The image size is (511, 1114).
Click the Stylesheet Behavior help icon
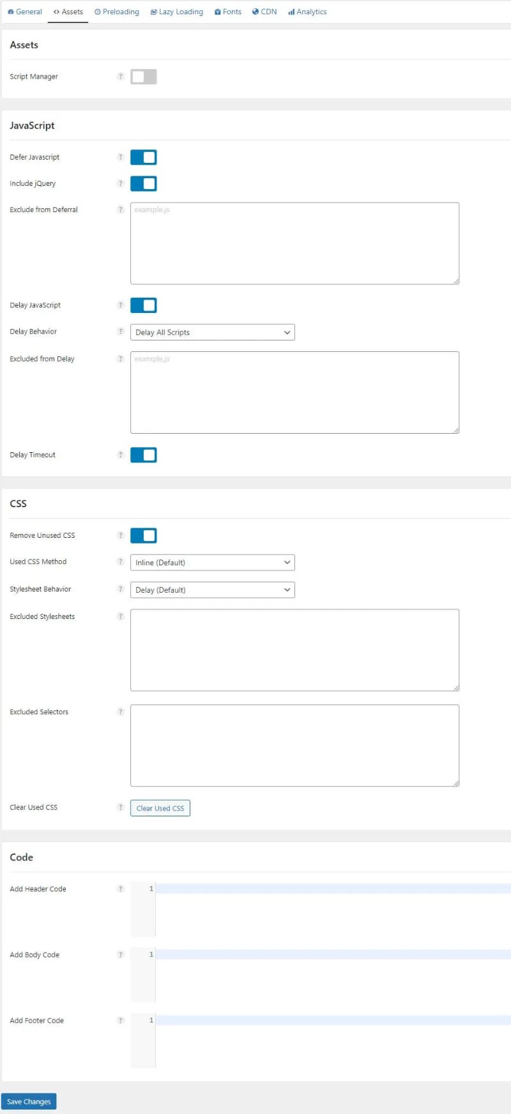120,589
